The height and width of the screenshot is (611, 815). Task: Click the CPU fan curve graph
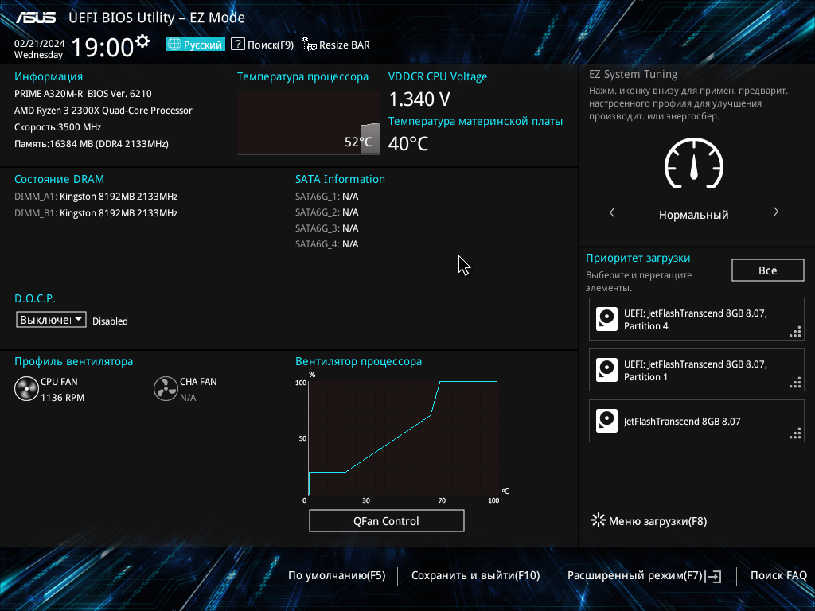pyautogui.click(x=404, y=438)
